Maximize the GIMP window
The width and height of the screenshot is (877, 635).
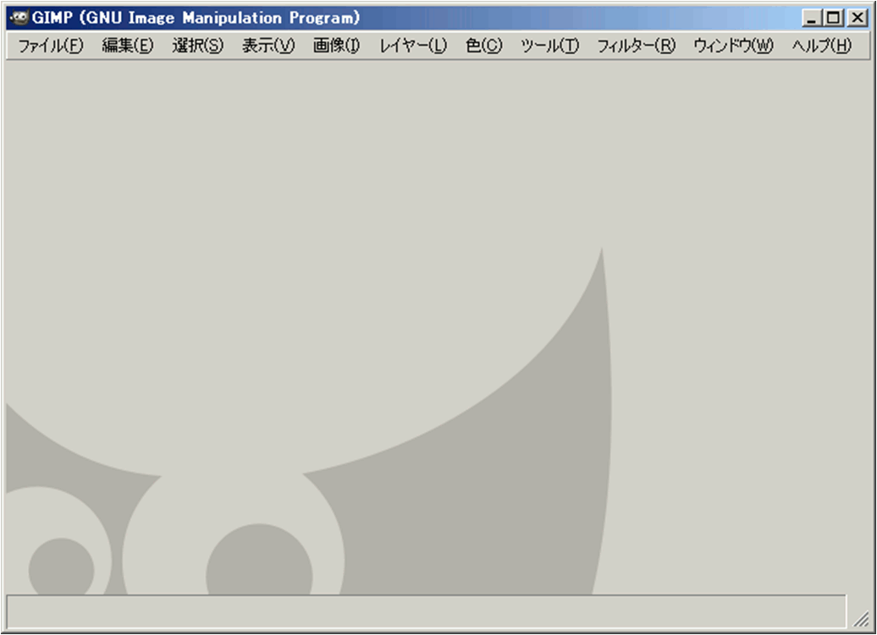point(835,18)
